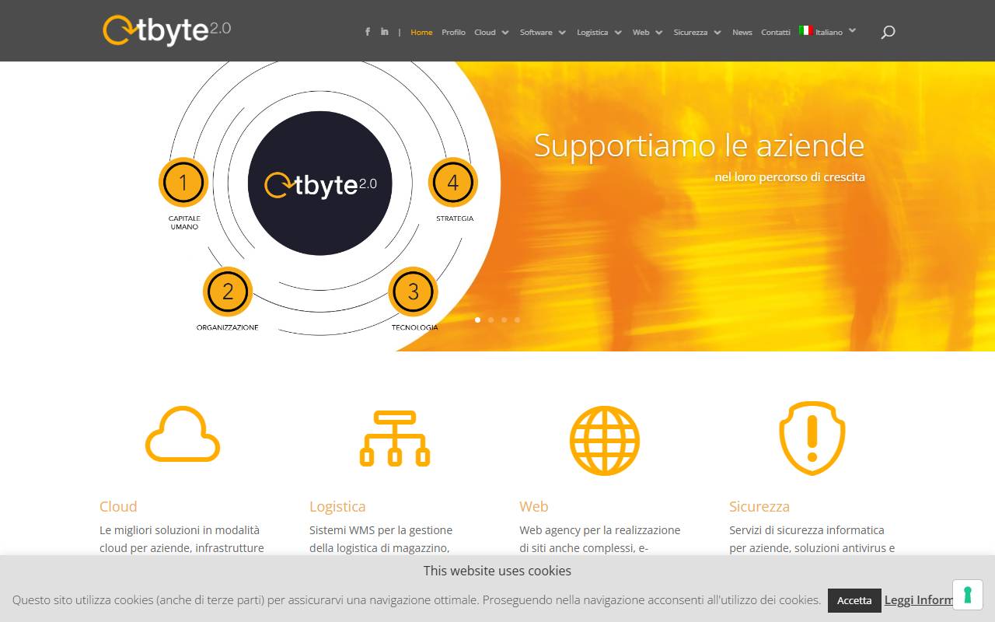Click the Italiano language label

tap(829, 33)
